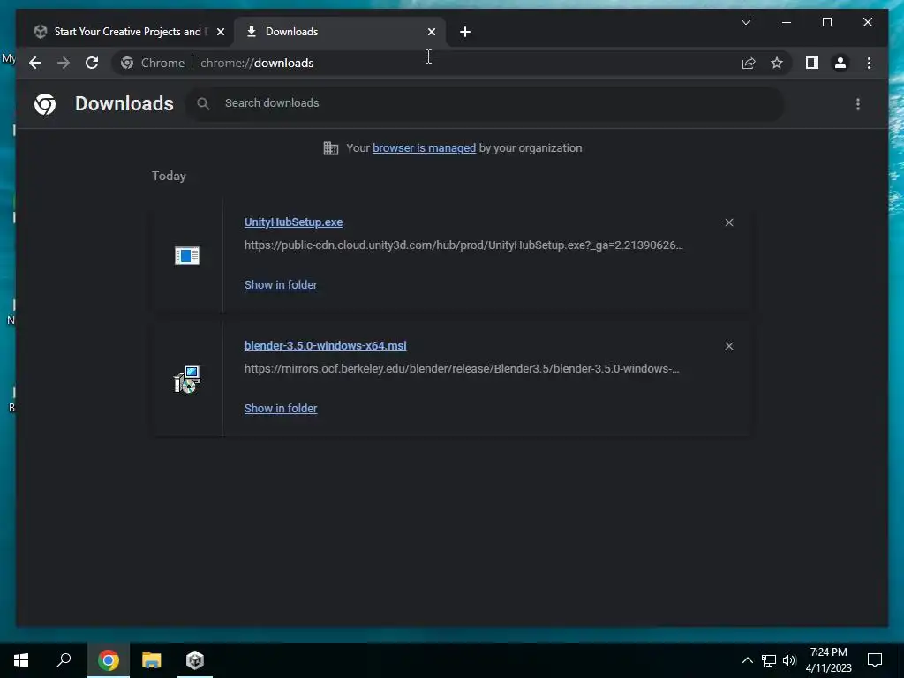Reload the downloads page
This screenshot has width=904, height=678.
tap(92, 63)
